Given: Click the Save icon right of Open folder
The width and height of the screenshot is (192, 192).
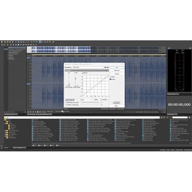Looking at the screenshot, I should tap(8, 42).
